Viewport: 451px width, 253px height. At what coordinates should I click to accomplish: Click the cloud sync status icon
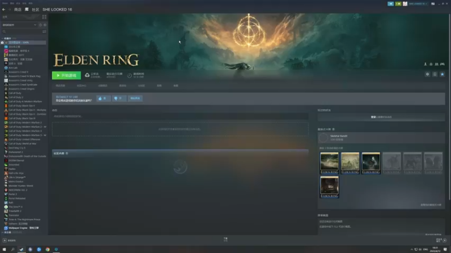tap(87, 75)
